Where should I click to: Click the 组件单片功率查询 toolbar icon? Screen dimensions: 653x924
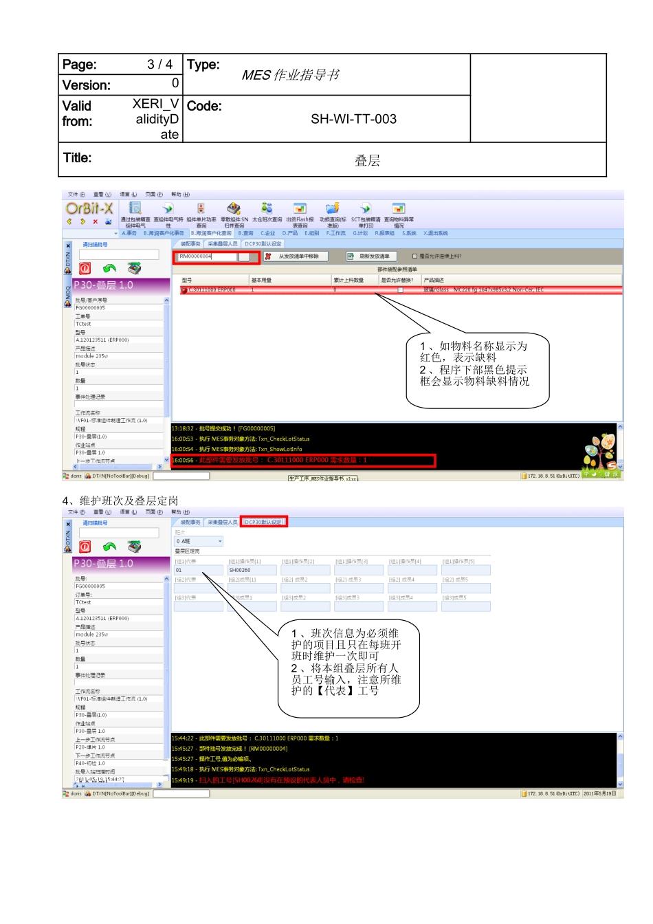click(x=201, y=208)
